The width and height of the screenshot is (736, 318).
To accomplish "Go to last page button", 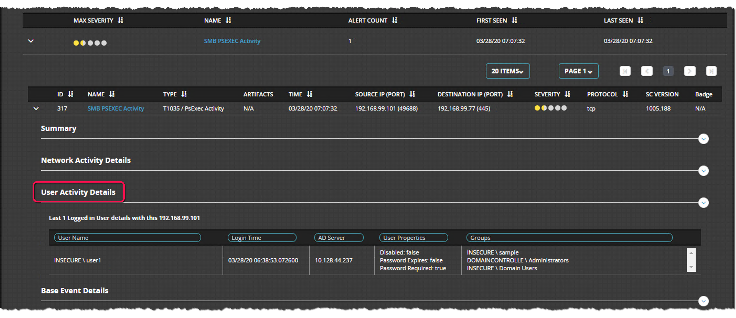I will [x=711, y=71].
